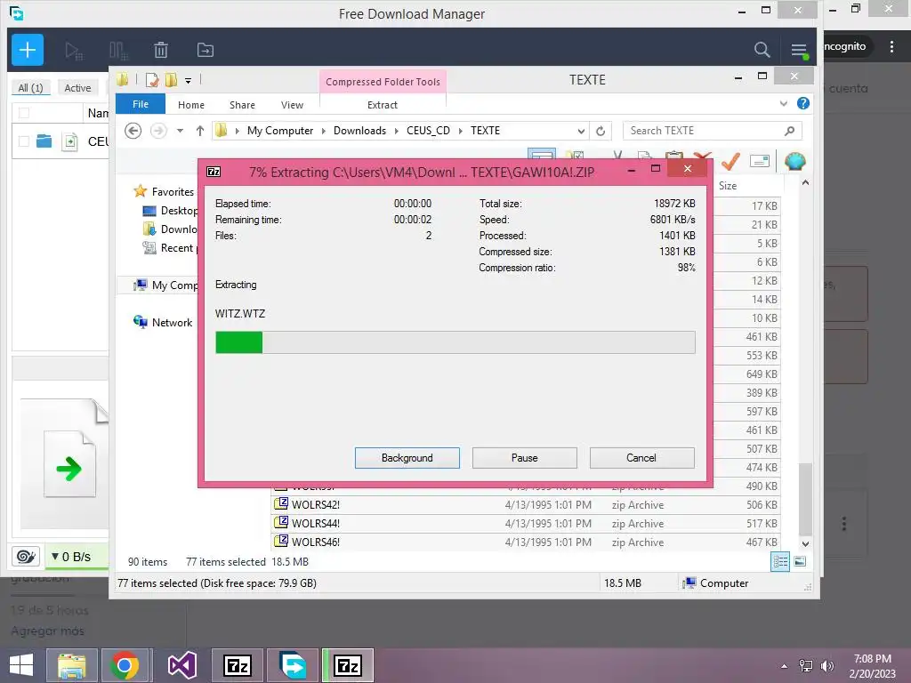911x683 pixels.
Task: Click the file list vertical scrollbar thumb
Action: [x=804, y=500]
